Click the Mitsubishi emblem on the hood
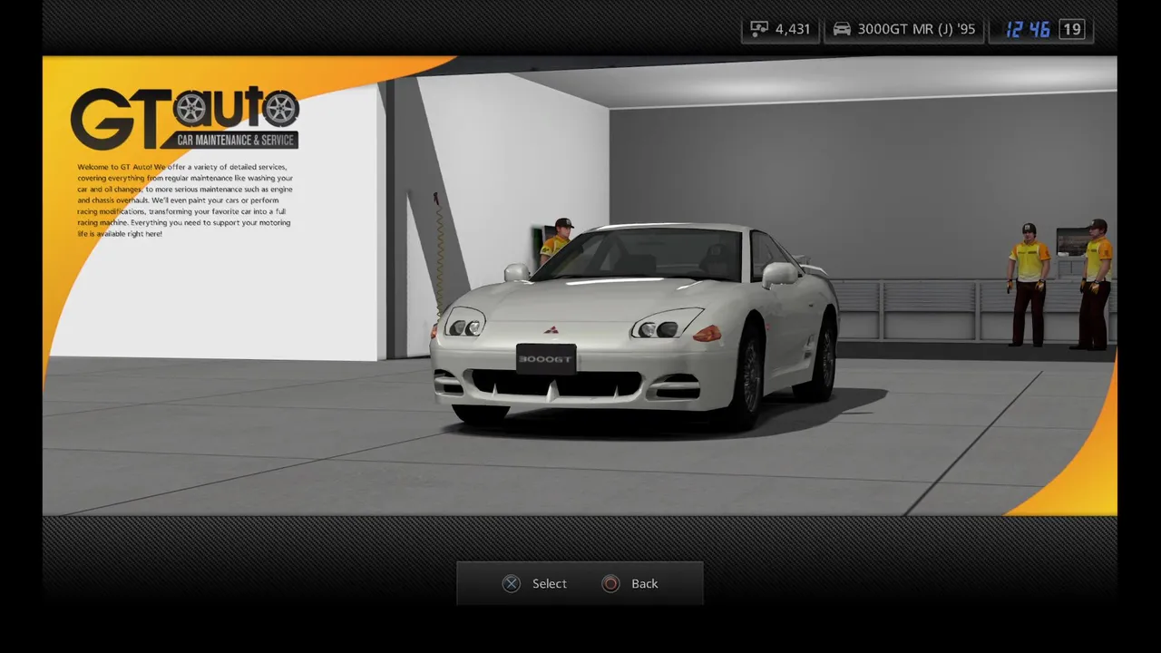The image size is (1161, 653). 550,329
